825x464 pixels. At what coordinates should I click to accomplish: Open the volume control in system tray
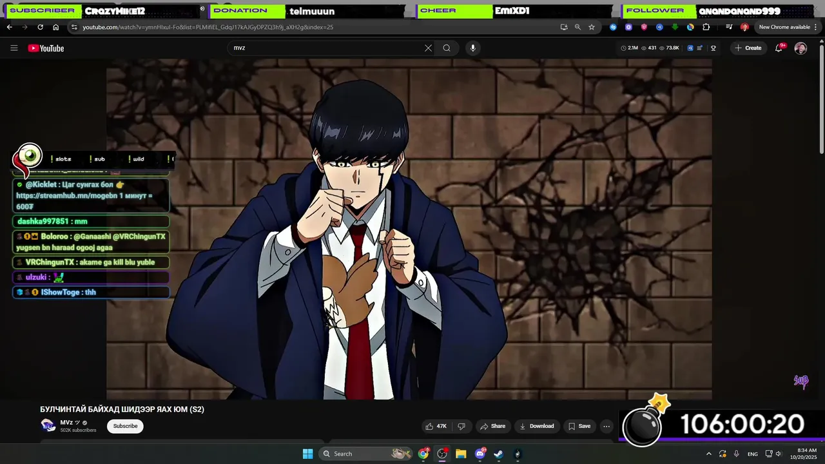coord(779,454)
